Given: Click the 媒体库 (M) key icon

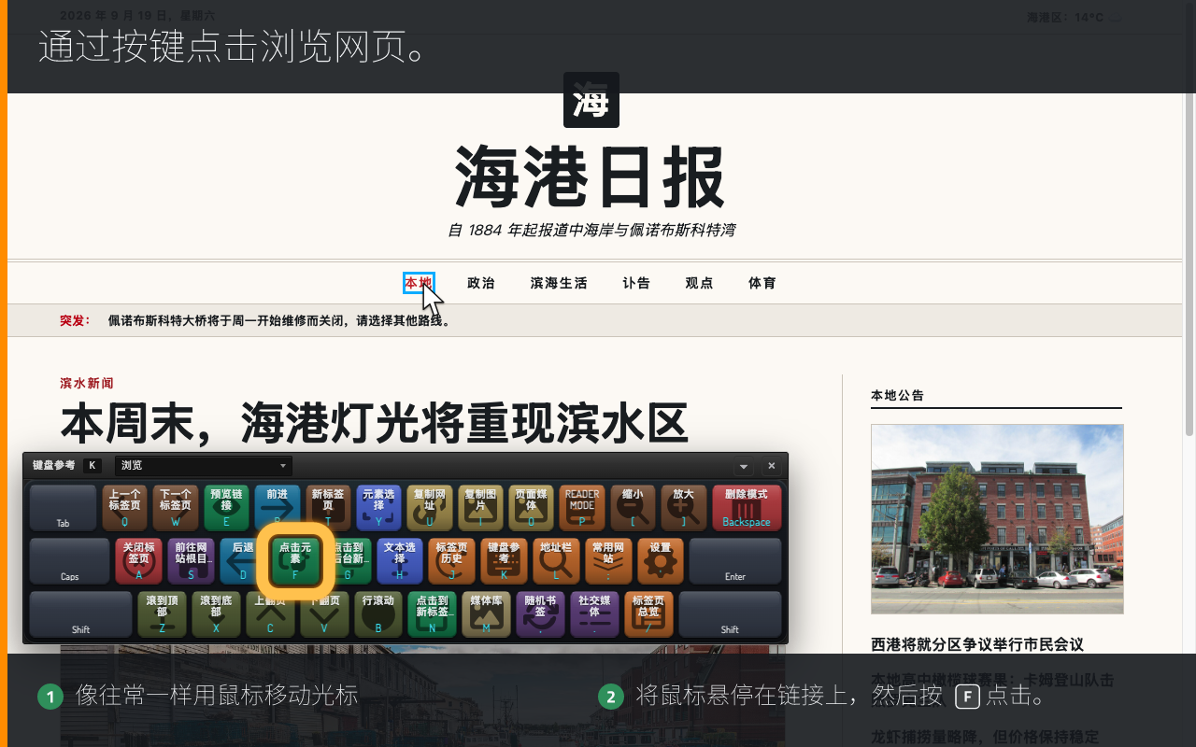Looking at the screenshot, I should [486, 614].
